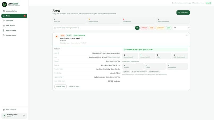Image resolution: width=214 pixels, height=120 pixels.
Task: Open Field reports camera icon
Action: click(x=4, y=26)
